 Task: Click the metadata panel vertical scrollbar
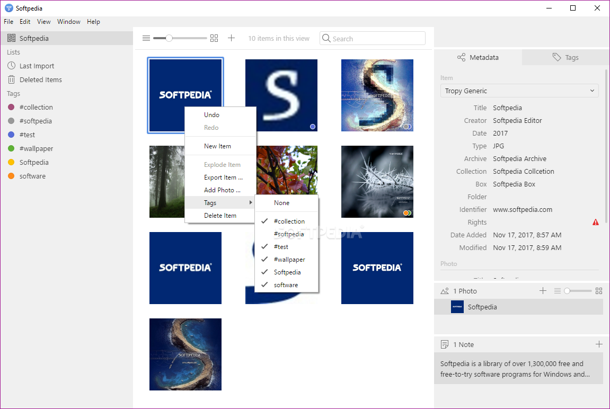(x=606, y=146)
